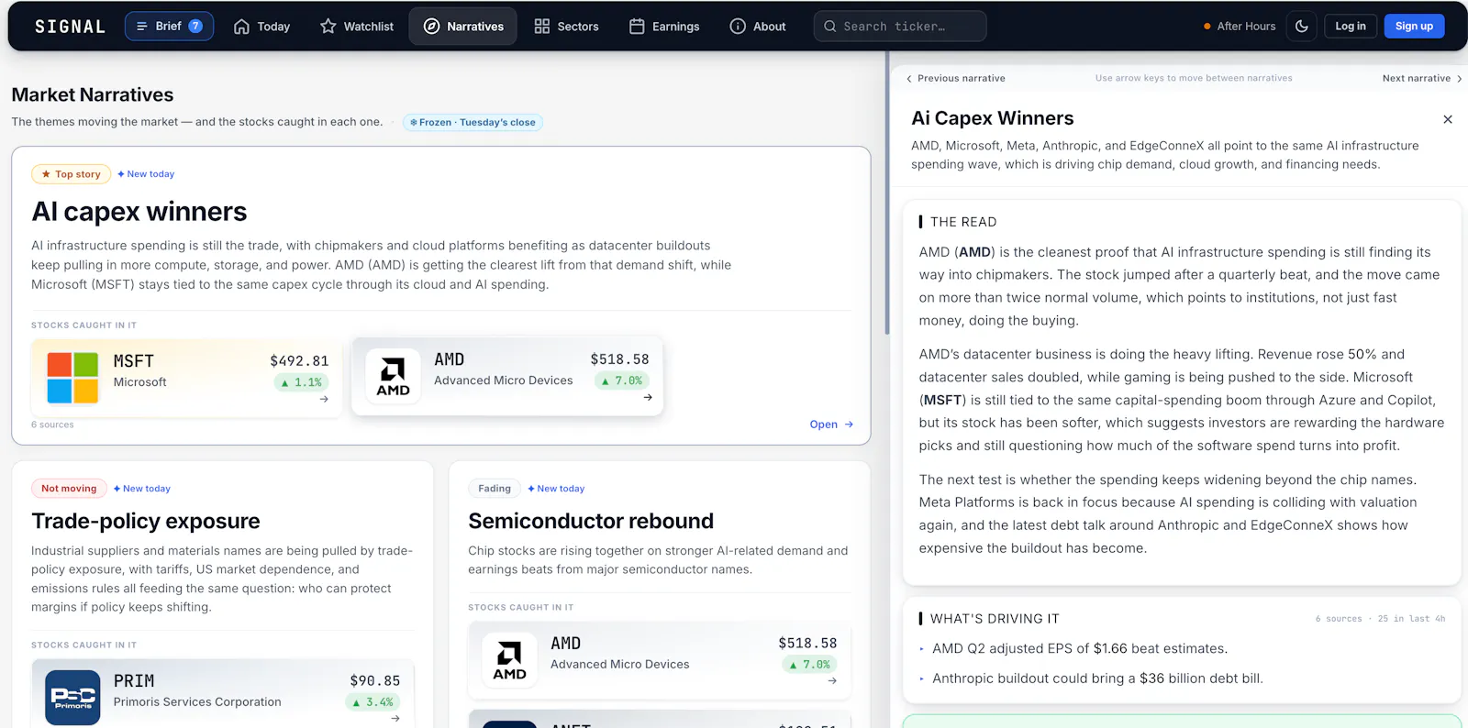Click the PRIM card arrow icon
Screen dimensions: 1468x728
395,718
